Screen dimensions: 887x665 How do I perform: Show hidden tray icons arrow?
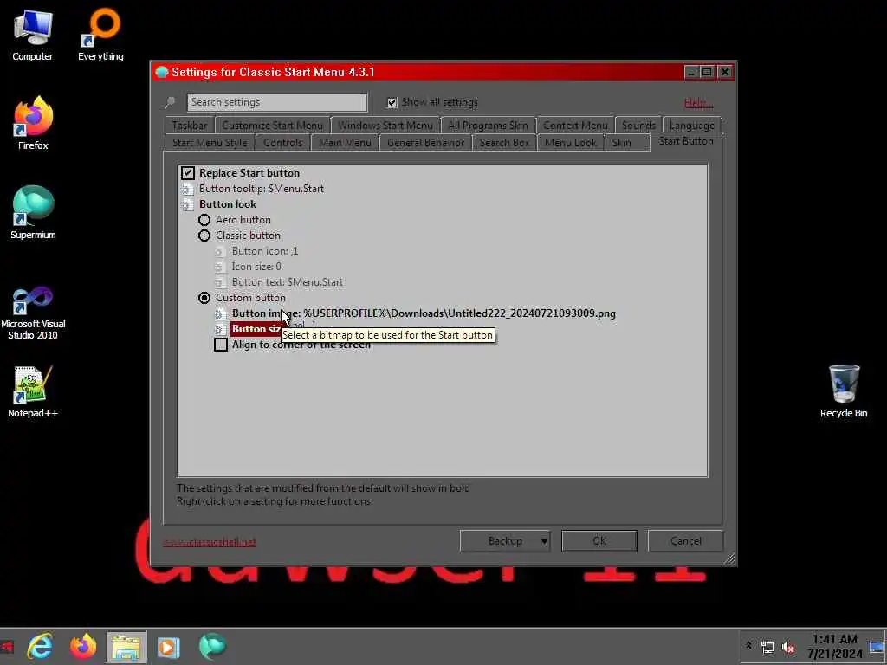(x=748, y=645)
